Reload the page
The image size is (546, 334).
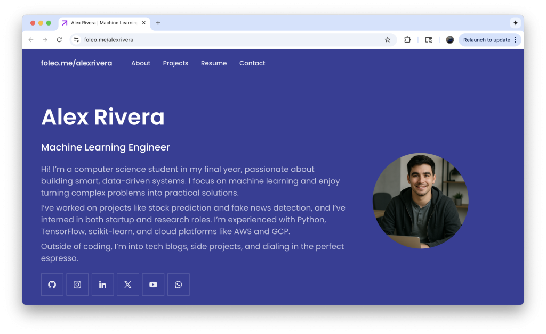(59, 40)
